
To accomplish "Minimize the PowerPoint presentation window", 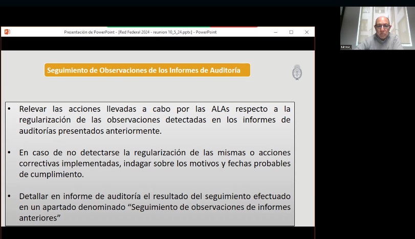I will [x=275, y=32].
